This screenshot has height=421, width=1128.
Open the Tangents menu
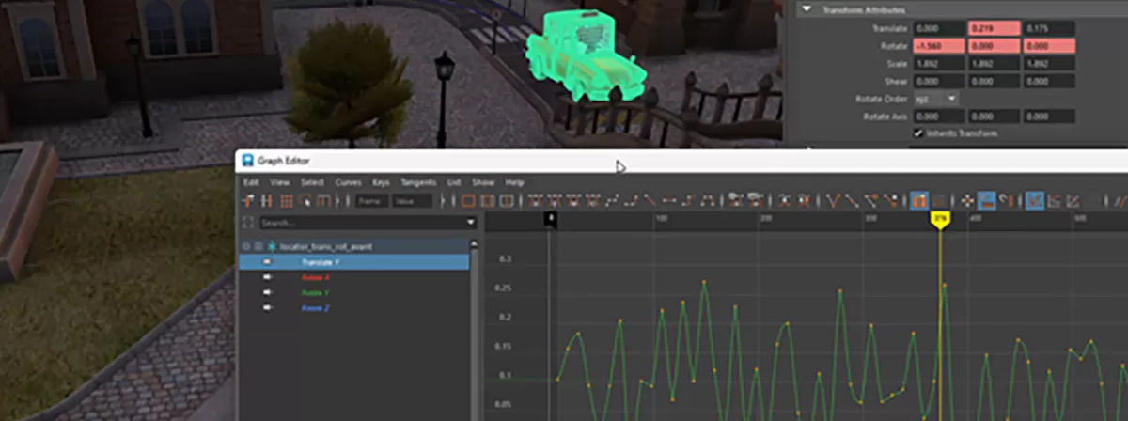coord(418,182)
